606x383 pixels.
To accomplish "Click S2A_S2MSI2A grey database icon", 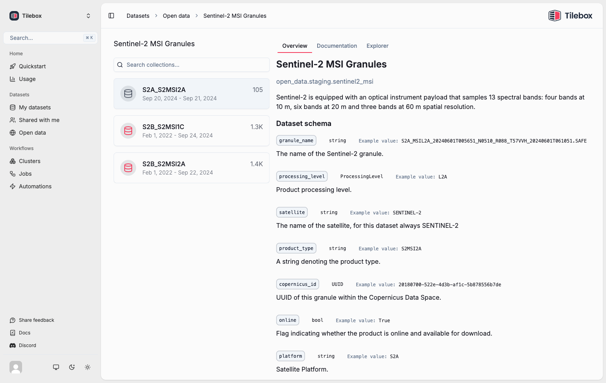I will 128,94.
